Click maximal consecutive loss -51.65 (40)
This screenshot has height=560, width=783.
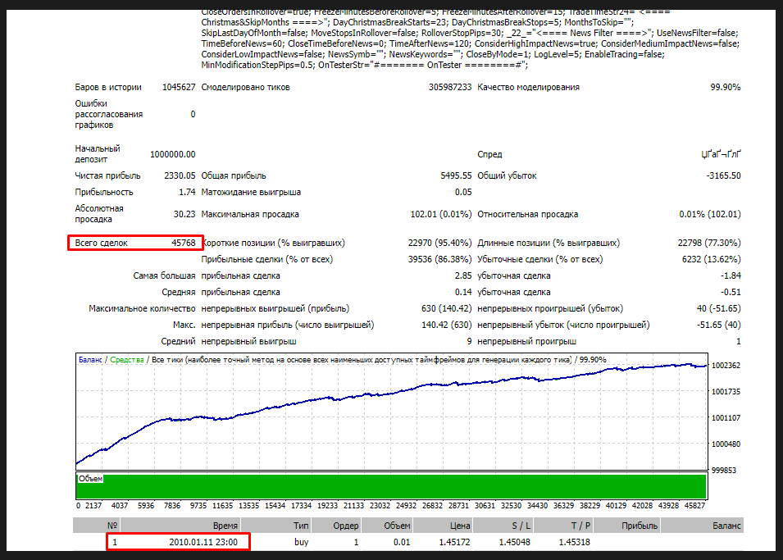719,326
